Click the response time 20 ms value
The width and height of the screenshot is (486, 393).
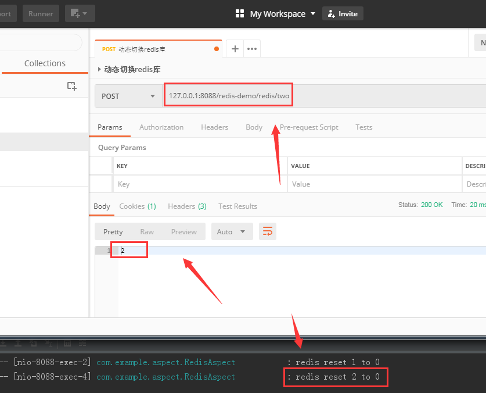478,205
